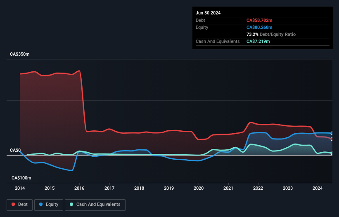The width and height of the screenshot is (339, 217).
Task: Click the Jun 30 2024 tooltip date
Action: [x=208, y=13]
